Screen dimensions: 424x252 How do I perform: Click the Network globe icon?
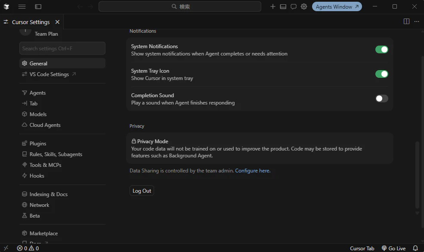(25, 205)
